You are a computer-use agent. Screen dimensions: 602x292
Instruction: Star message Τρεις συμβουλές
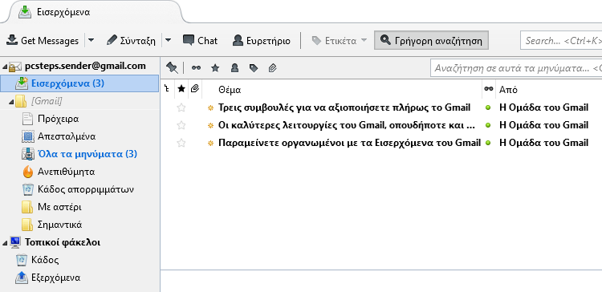pyautogui.click(x=181, y=107)
